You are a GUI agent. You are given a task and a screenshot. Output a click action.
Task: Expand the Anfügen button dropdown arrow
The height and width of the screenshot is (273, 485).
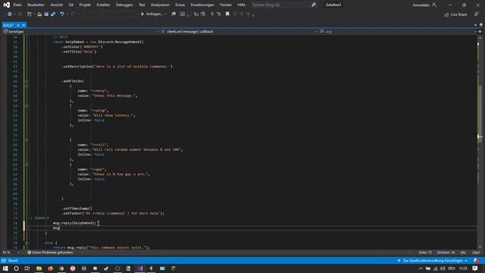[166, 14]
